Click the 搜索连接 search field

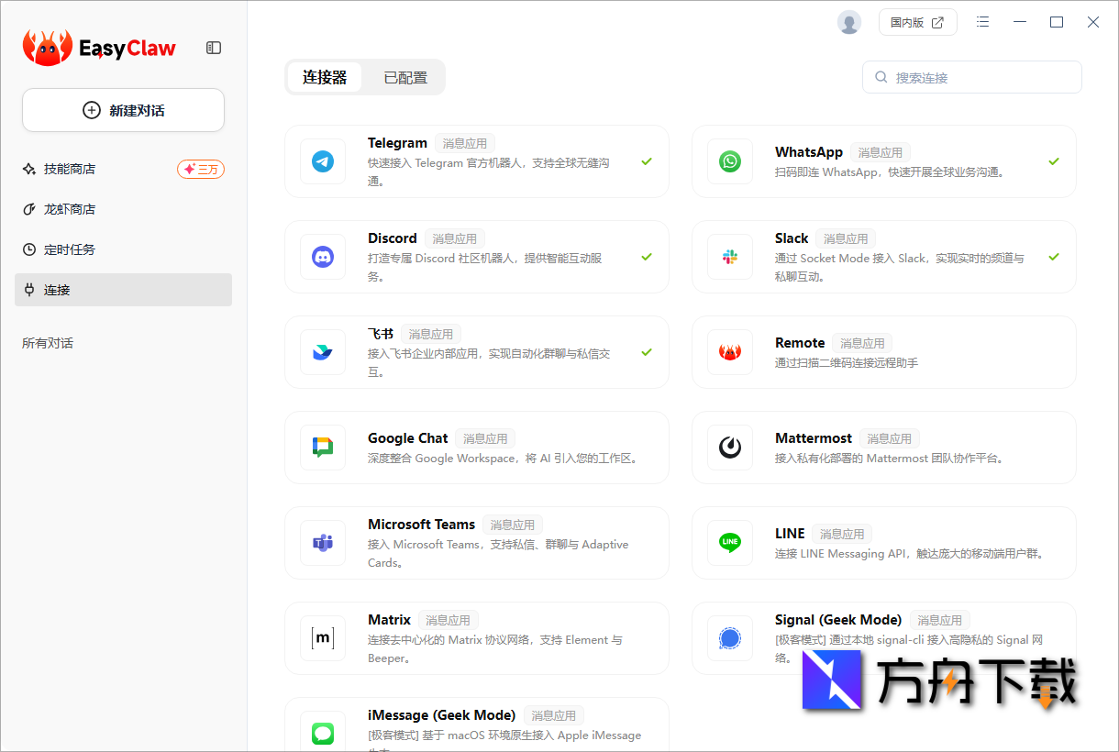(971, 77)
